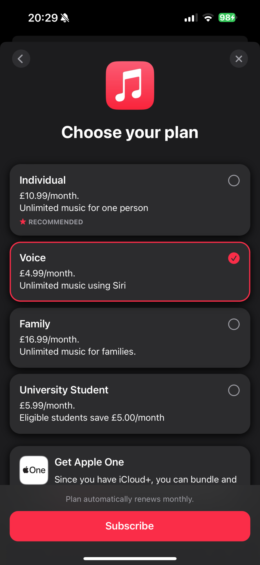Tap the Wi-Fi status icon
This screenshot has height=565, width=260.
point(208,18)
